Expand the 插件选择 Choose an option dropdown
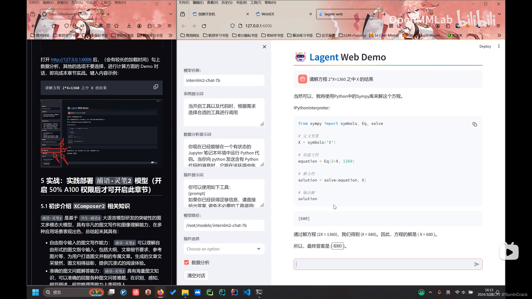 (224, 249)
